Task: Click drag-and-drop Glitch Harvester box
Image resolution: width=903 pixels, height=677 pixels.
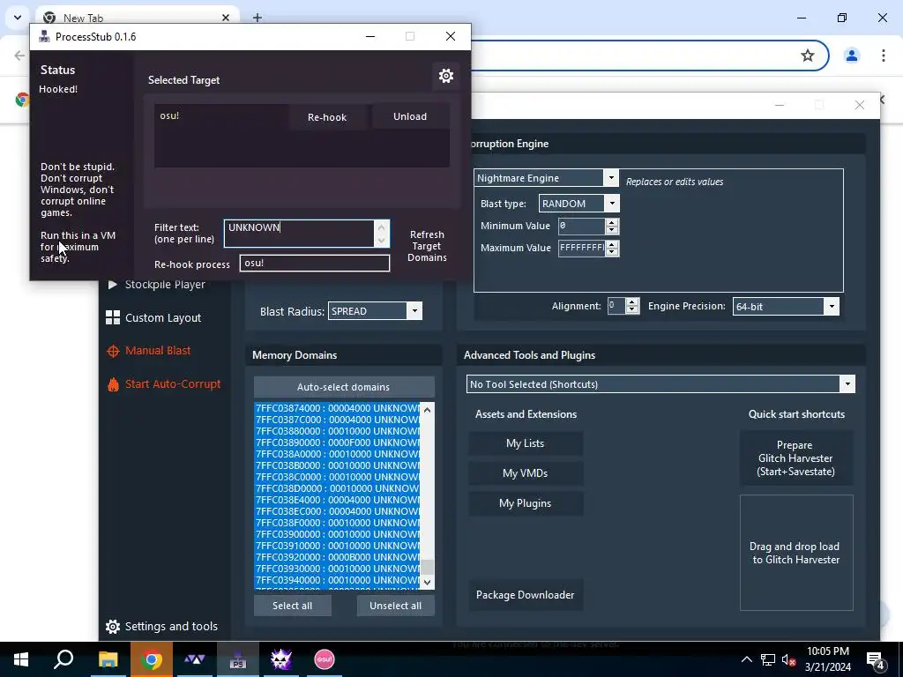Action: (796, 553)
